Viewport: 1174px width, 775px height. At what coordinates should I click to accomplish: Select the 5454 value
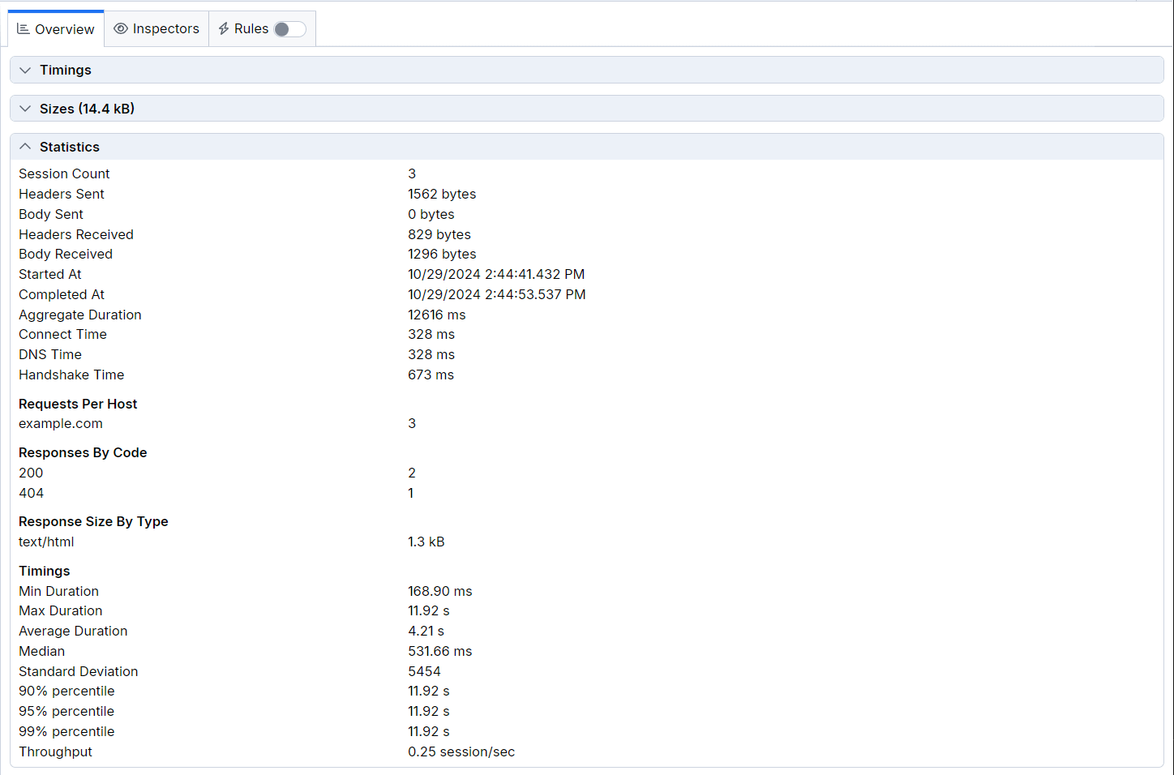point(425,671)
